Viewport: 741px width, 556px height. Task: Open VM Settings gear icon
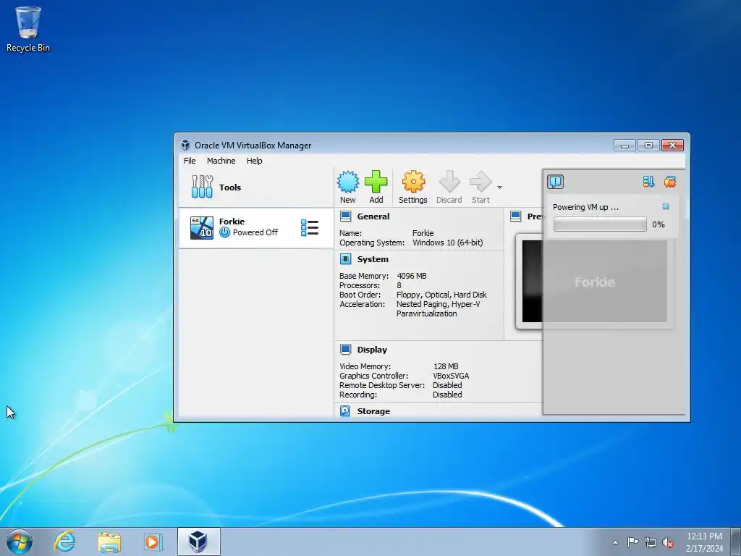pyautogui.click(x=413, y=182)
